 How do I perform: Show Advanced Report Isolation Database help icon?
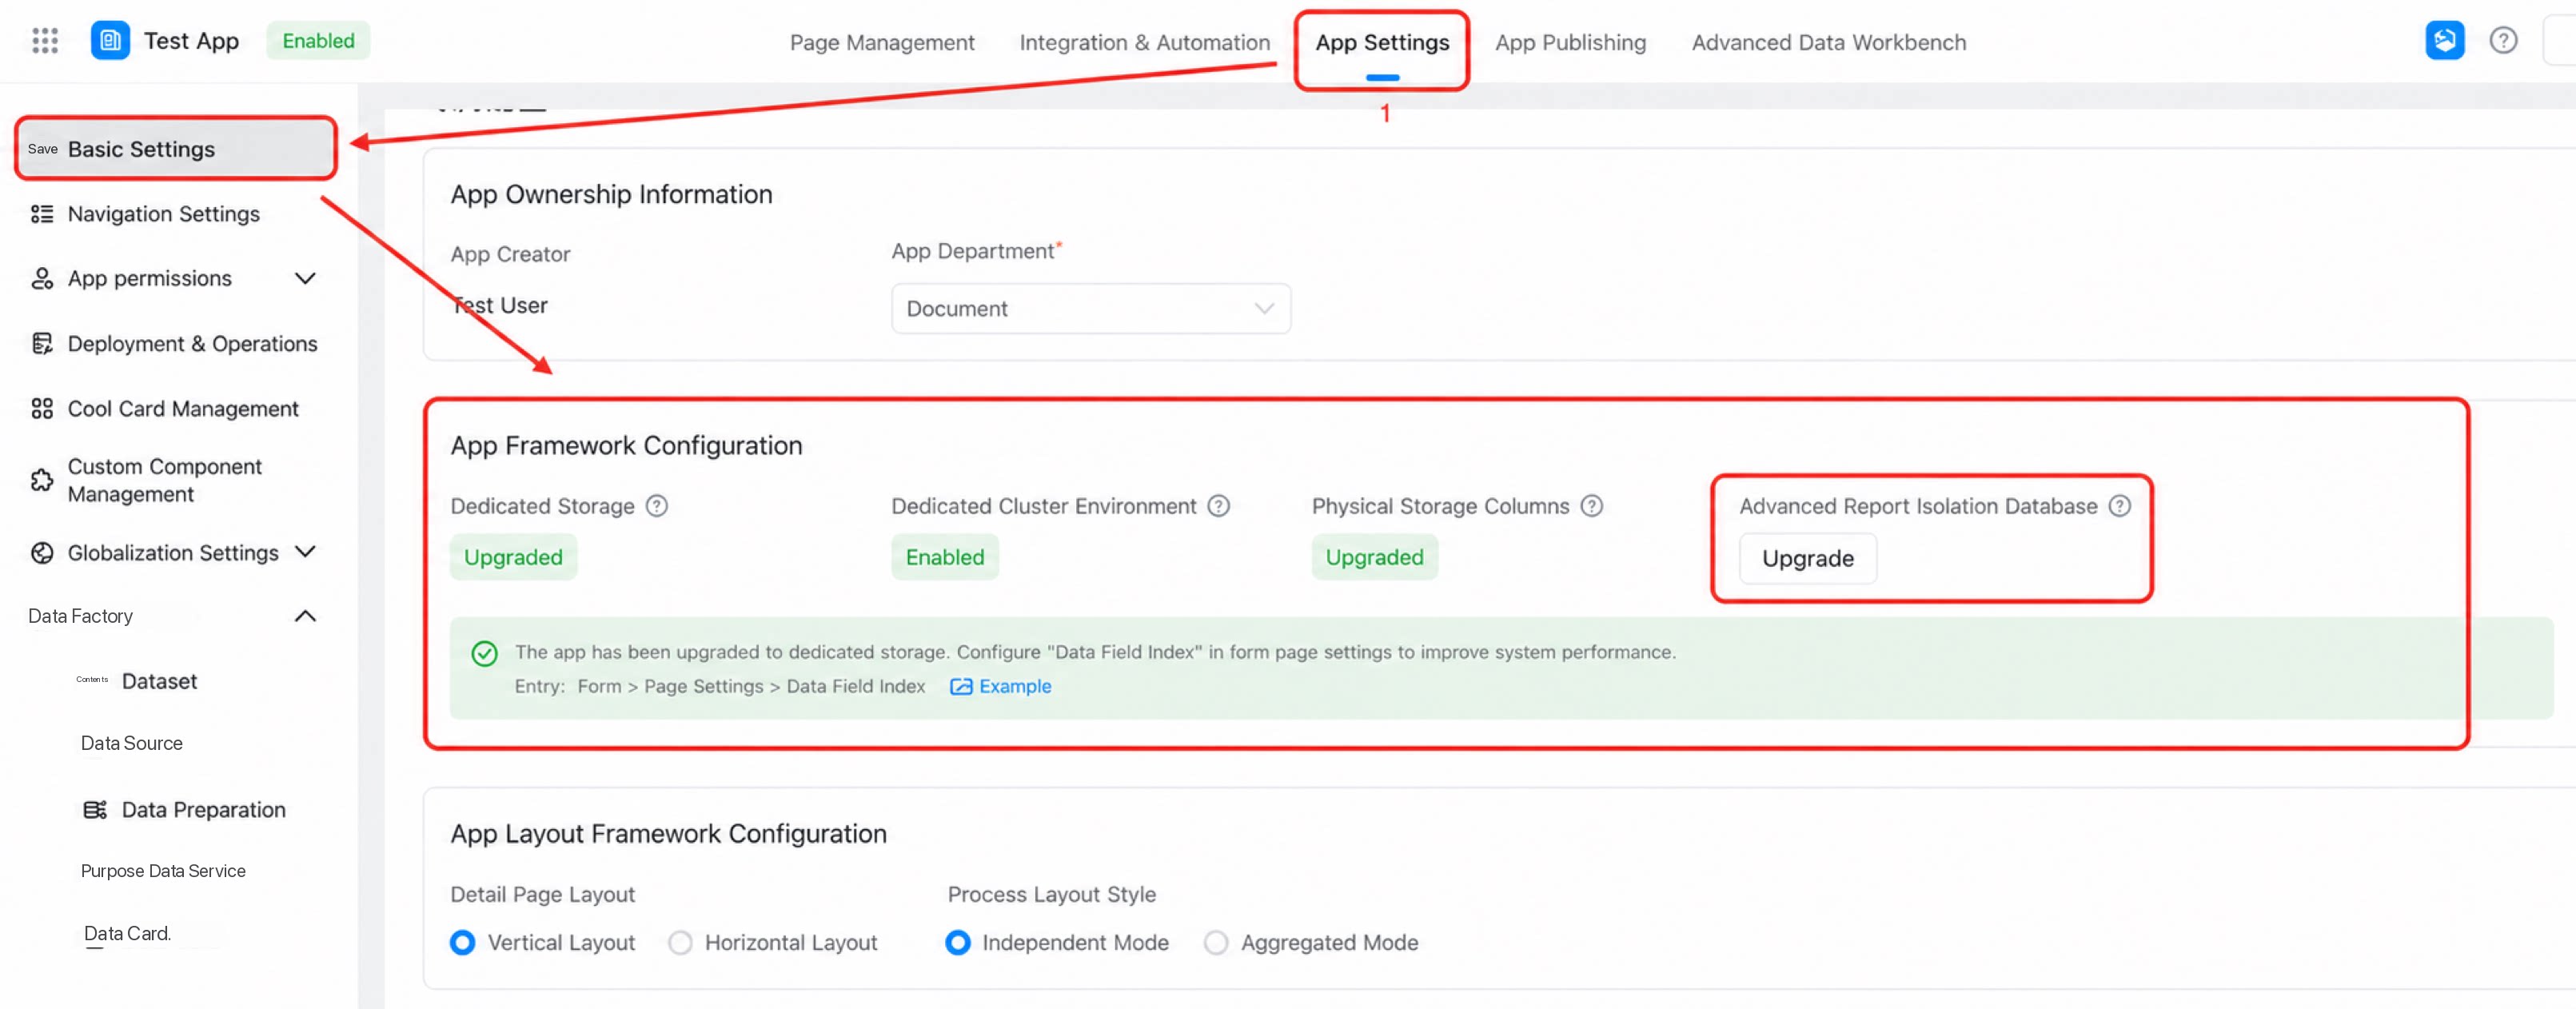click(x=2119, y=506)
